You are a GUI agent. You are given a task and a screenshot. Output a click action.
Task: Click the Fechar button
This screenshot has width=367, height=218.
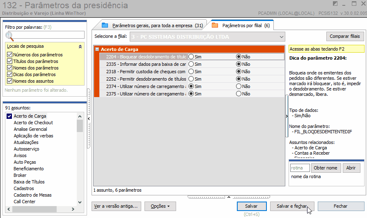(341, 206)
